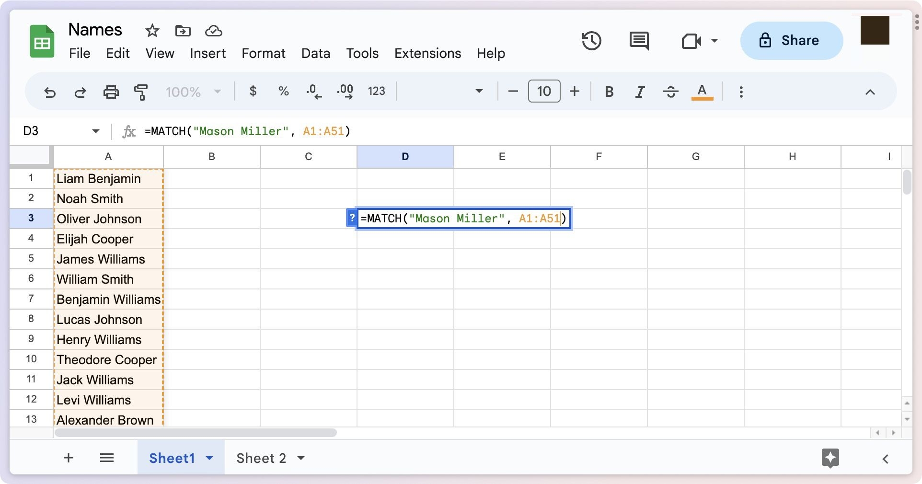Open the zoom 100% dropdown
Viewport: 922px width, 484px height.
(x=193, y=92)
